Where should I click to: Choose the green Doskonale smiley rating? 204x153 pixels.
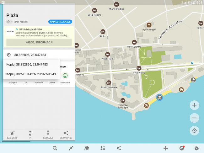[65, 76]
